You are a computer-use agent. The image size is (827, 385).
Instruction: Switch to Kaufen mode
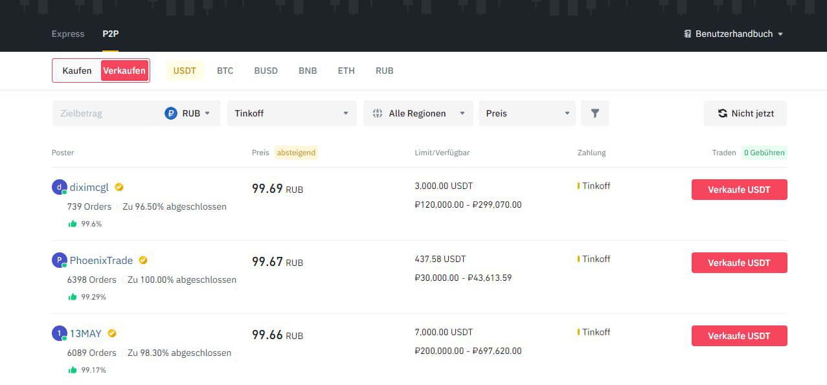click(77, 71)
